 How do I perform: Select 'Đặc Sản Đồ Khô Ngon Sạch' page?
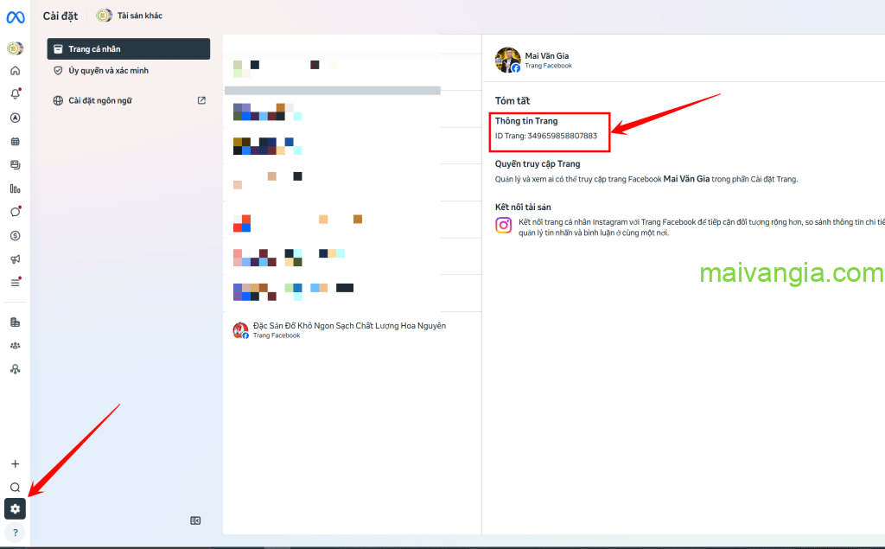[349, 329]
